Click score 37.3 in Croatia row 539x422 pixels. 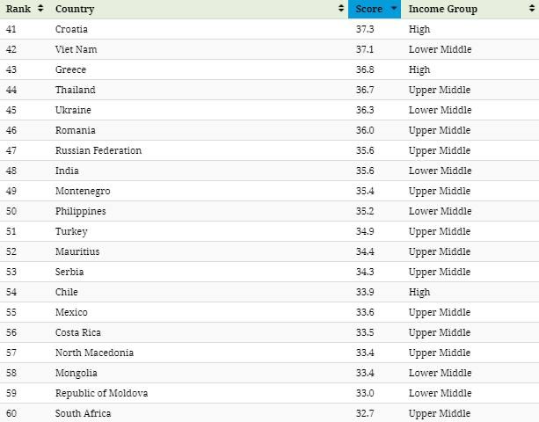(x=365, y=29)
